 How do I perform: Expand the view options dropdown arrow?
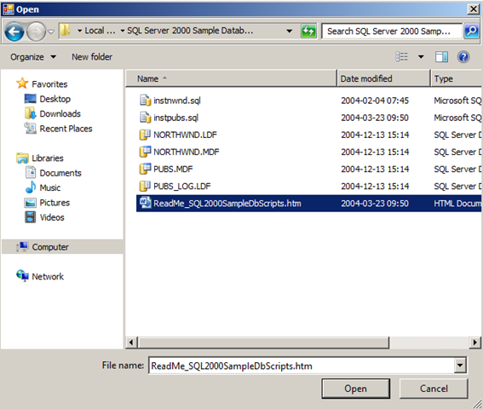tap(421, 57)
